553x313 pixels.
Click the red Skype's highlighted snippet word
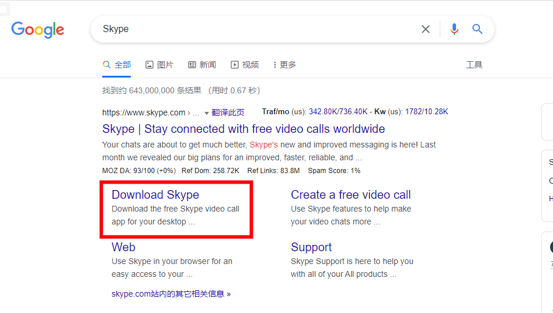pos(263,145)
